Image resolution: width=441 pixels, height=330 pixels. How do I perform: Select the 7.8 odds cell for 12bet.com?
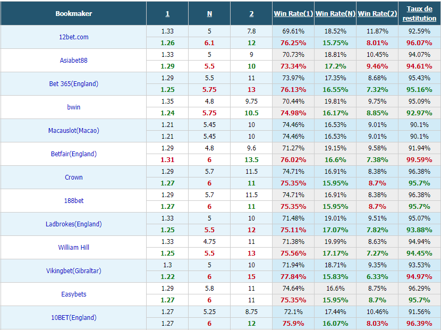pyautogui.click(x=251, y=31)
